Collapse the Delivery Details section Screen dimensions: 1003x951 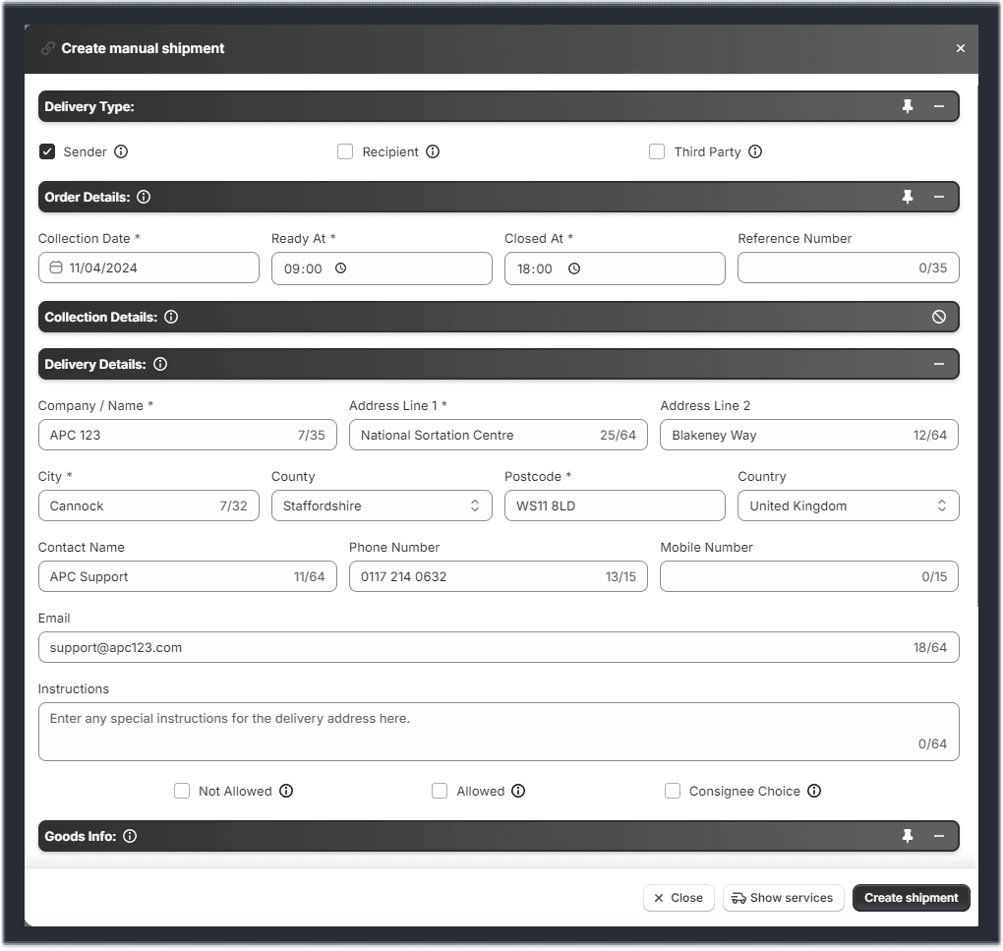939,364
